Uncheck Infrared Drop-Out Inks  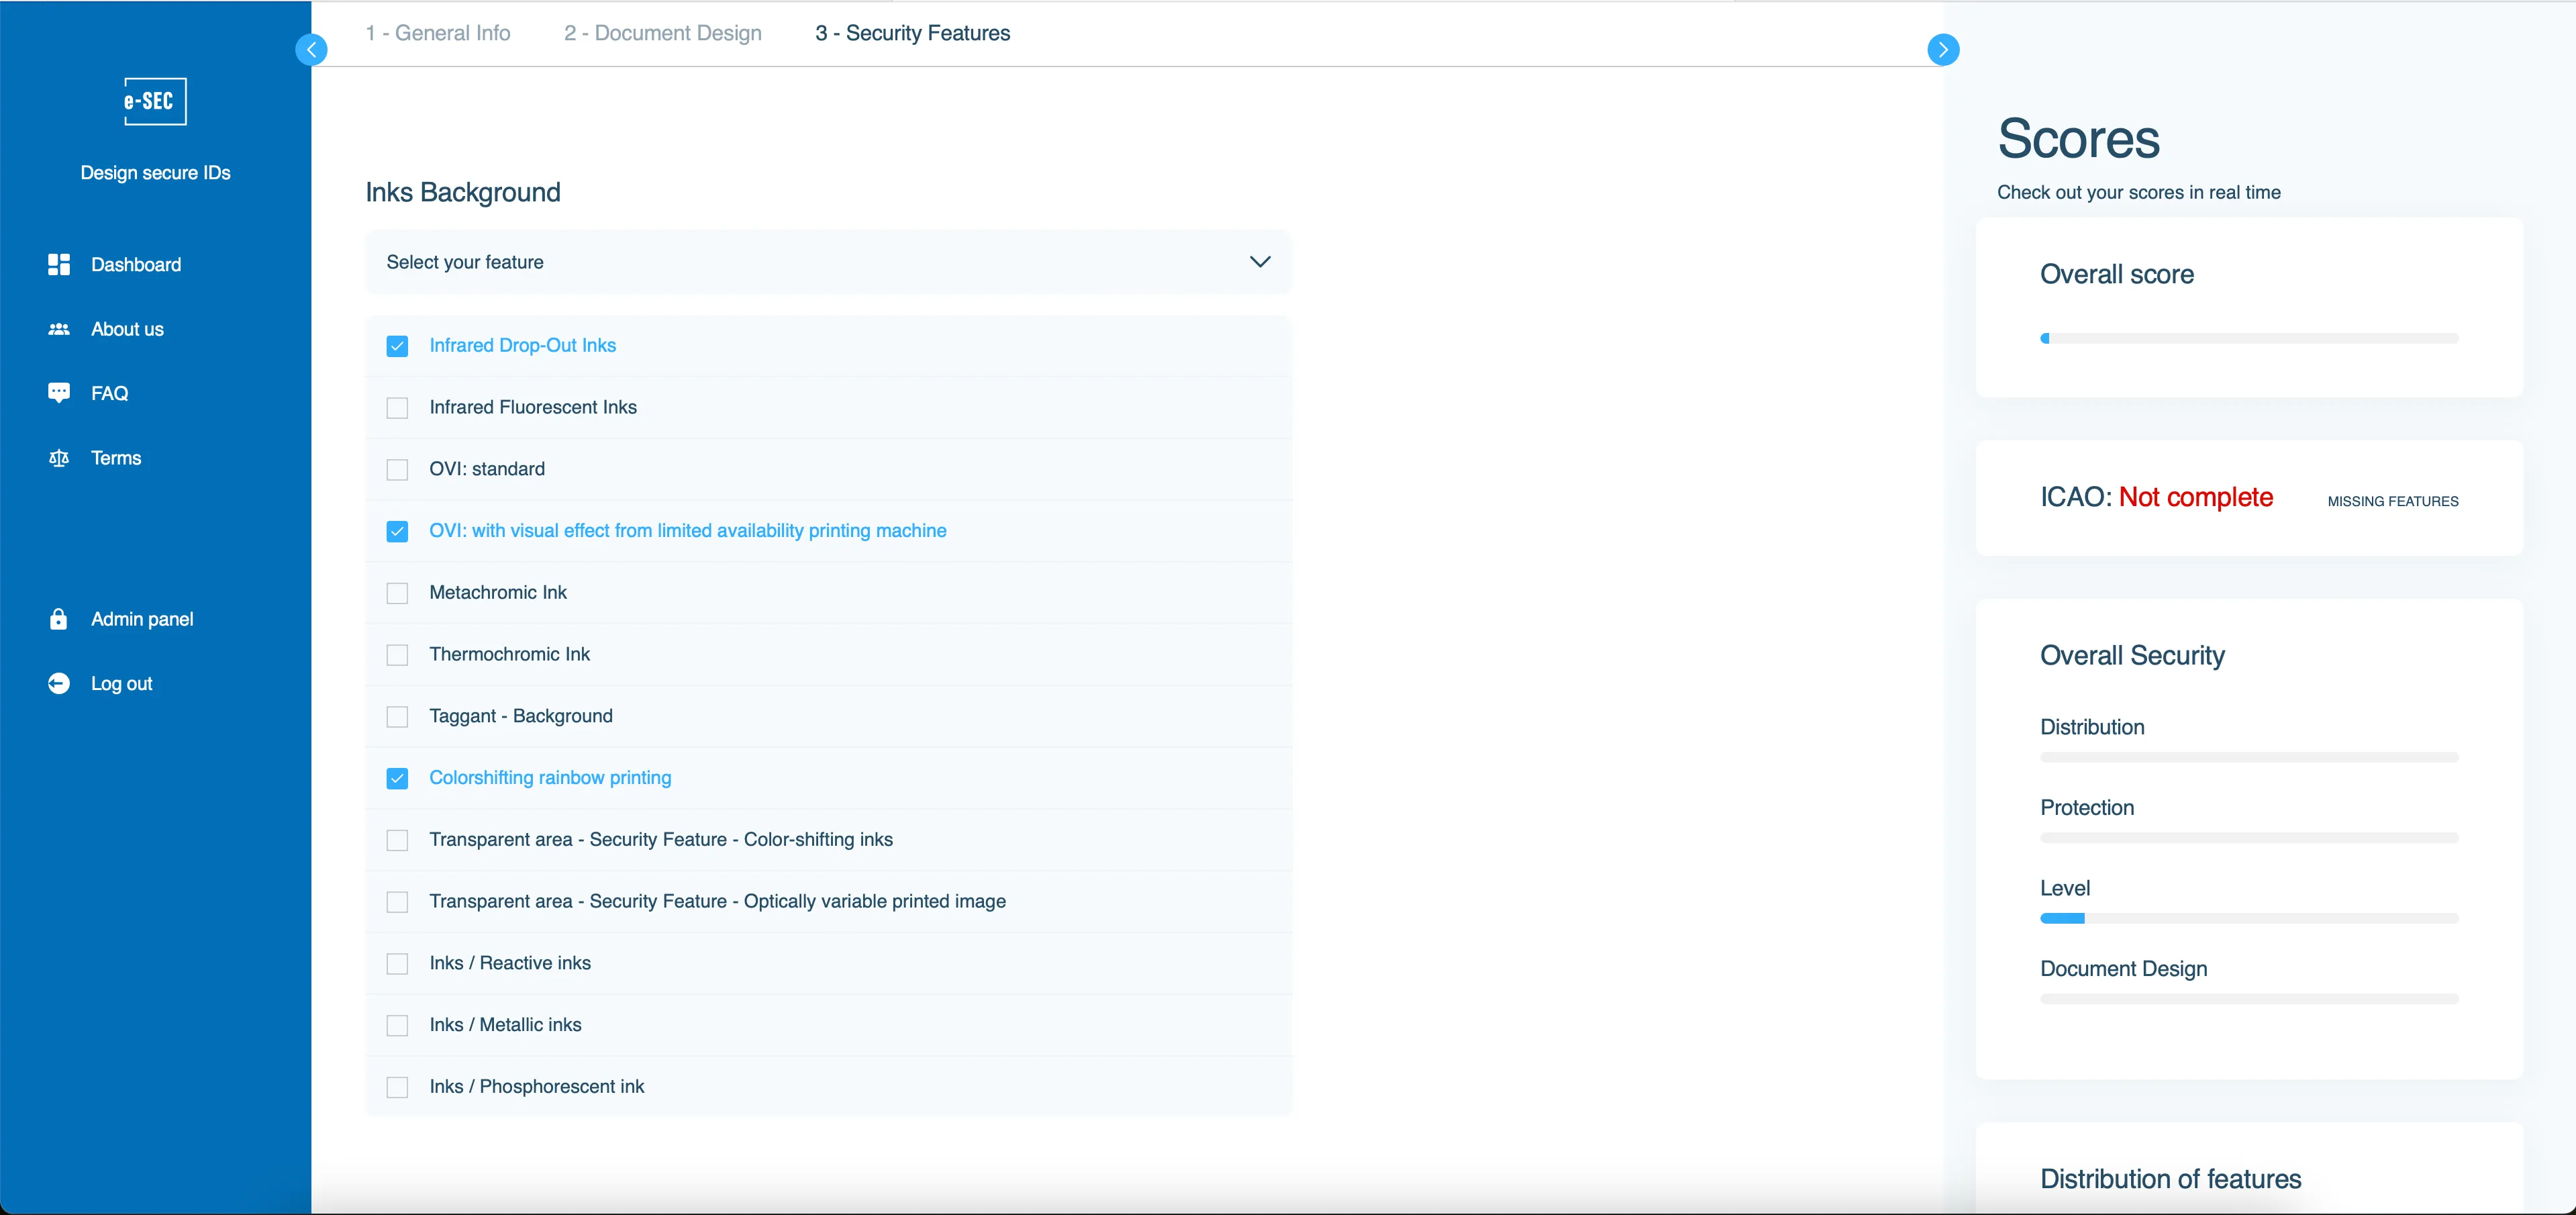[x=397, y=346]
